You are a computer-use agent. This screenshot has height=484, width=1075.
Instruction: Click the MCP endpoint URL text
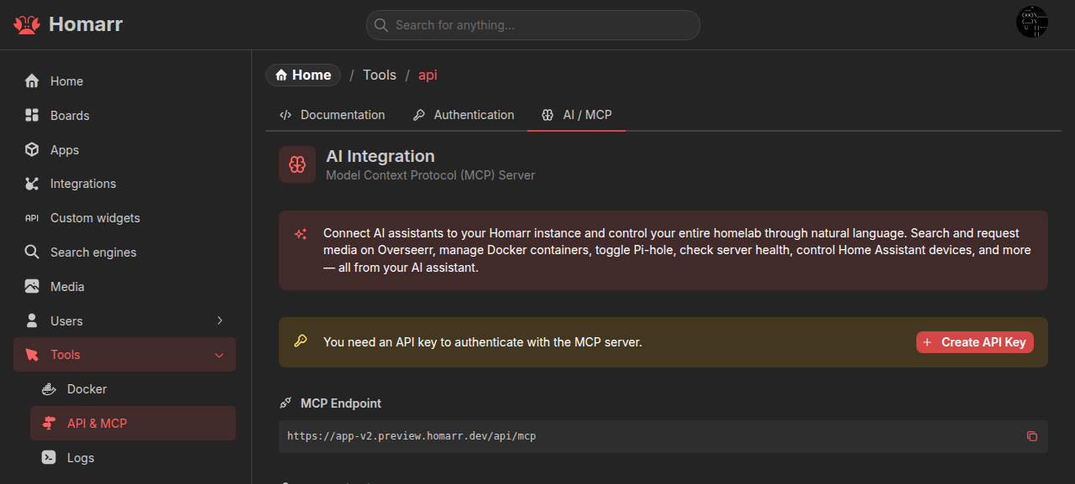coord(412,436)
